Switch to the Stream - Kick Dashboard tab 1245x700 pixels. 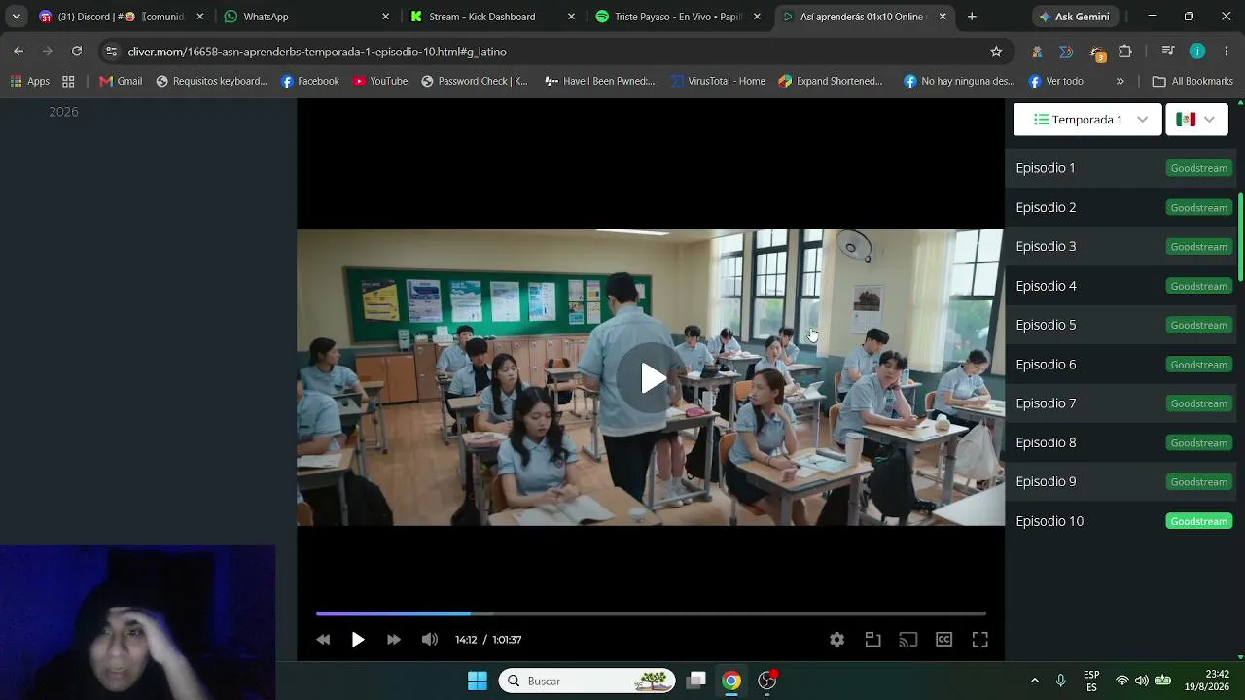click(491, 17)
